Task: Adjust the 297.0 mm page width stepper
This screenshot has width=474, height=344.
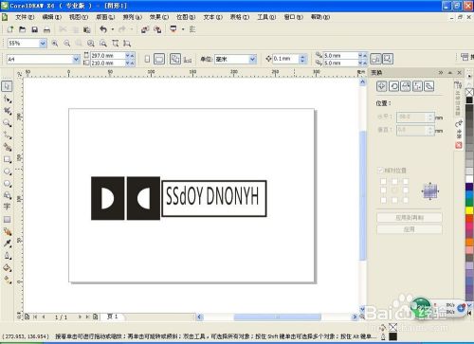Action: point(130,55)
